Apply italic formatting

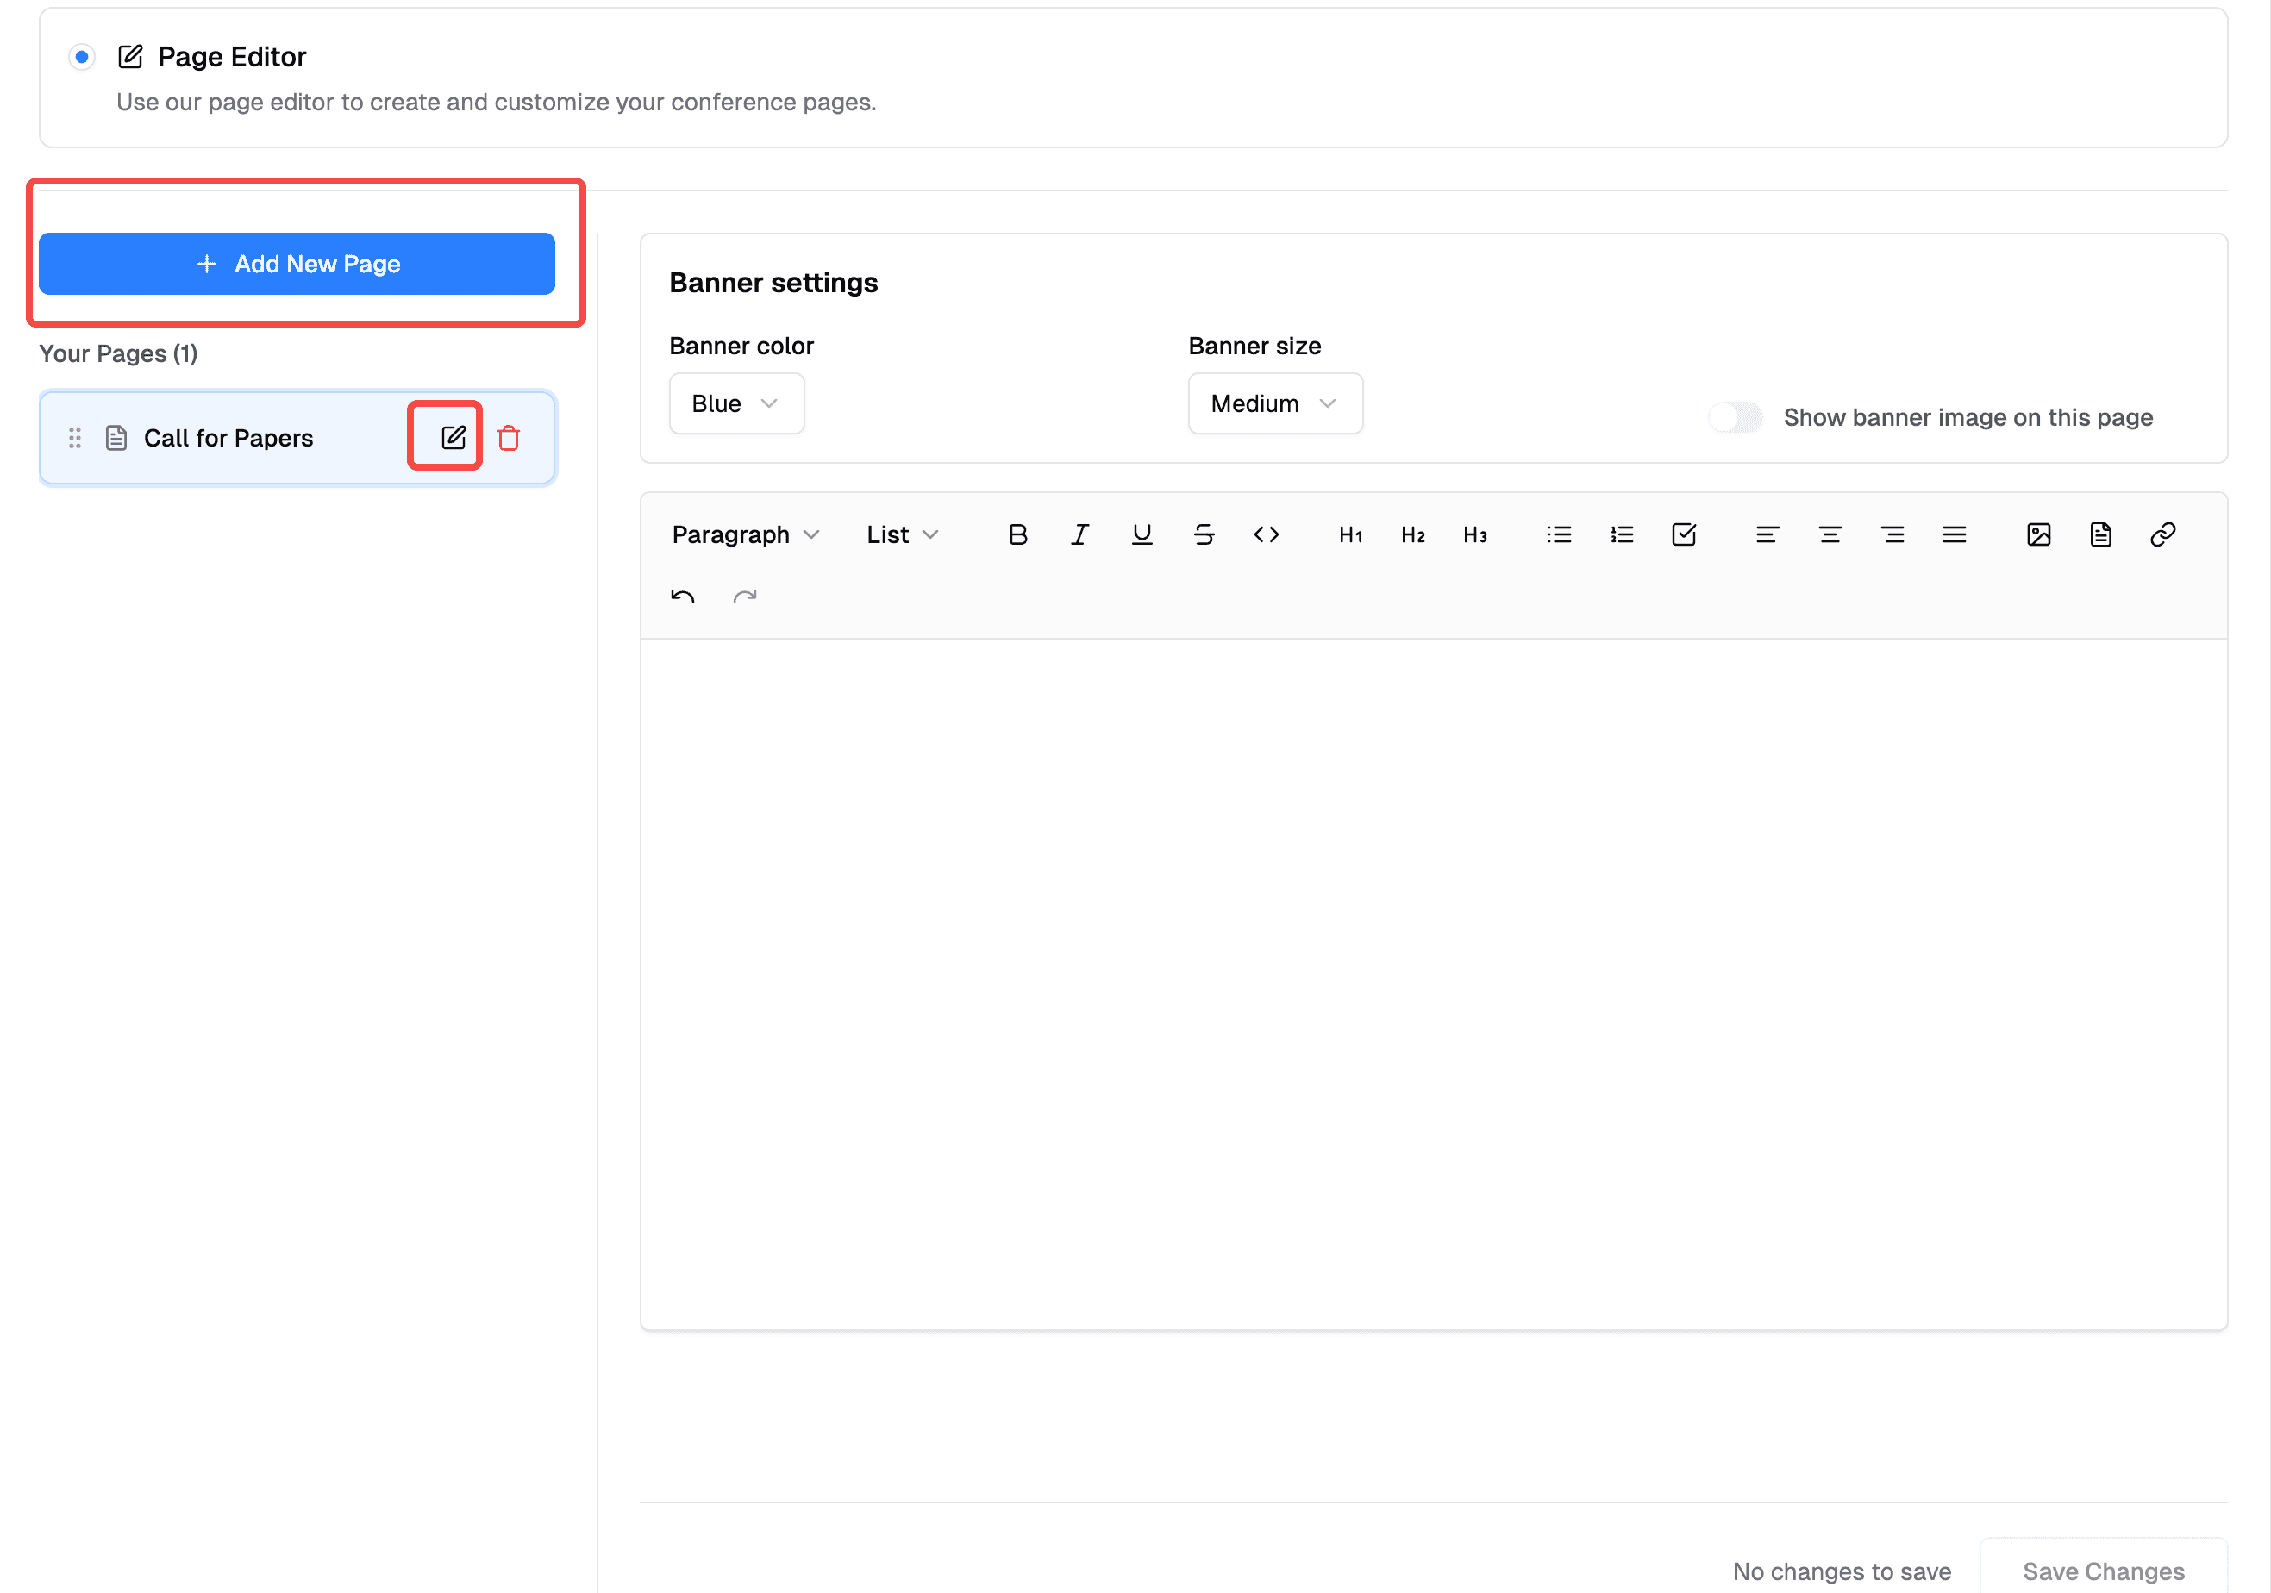(x=1079, y=534)
